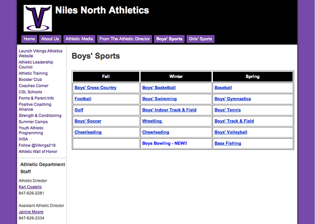Click Follow @Vikings219 link
Screen dimensions: 315x224
37,145
